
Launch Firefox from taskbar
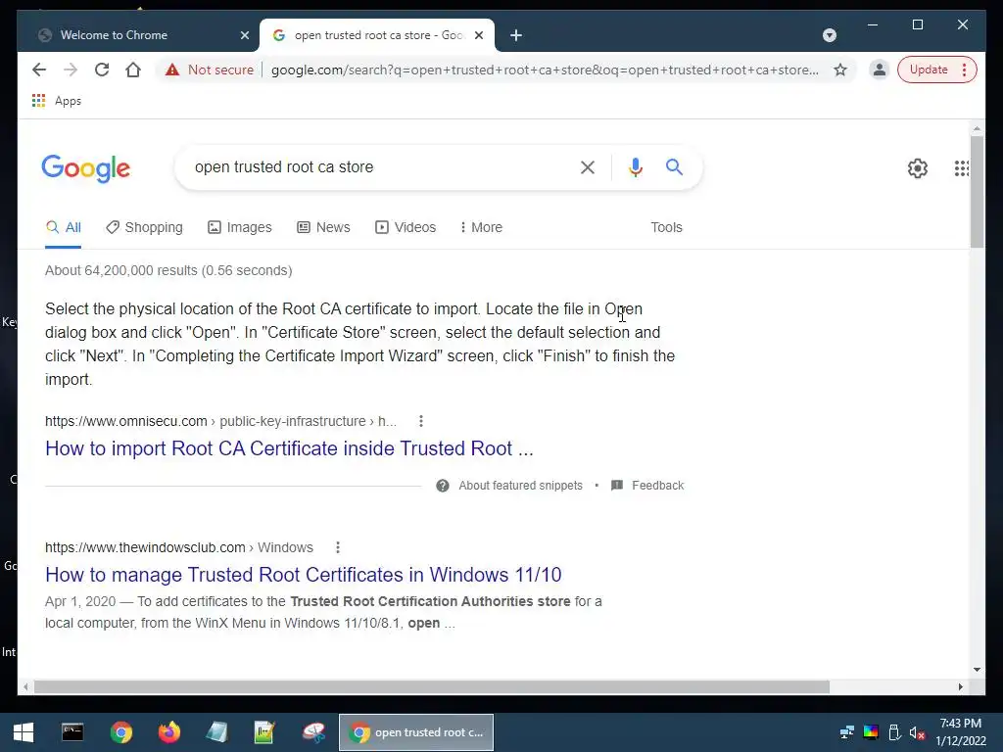[x=168, y=732]
